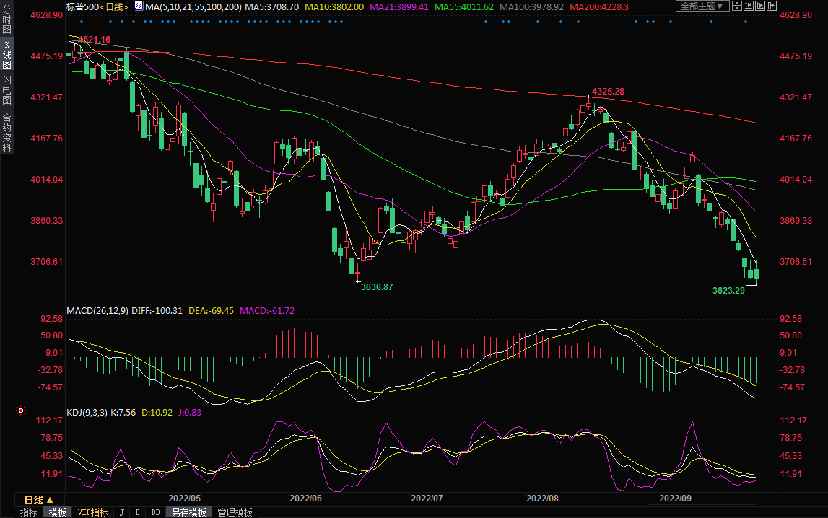Change period via <日线> next to 标普500
The height and width of the screenshot is (518, 828).
(x=114, y=6)
